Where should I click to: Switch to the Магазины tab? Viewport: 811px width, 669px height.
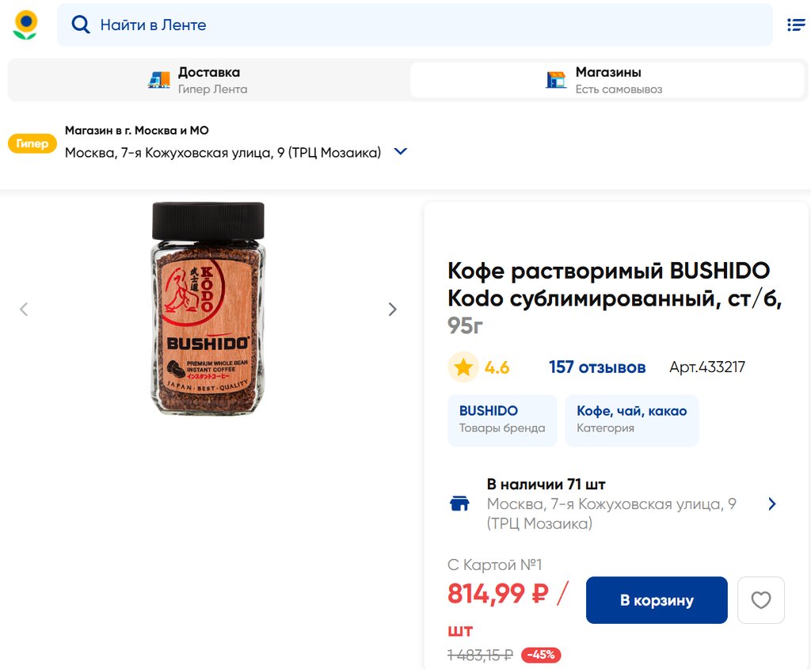tap(607, 80)
